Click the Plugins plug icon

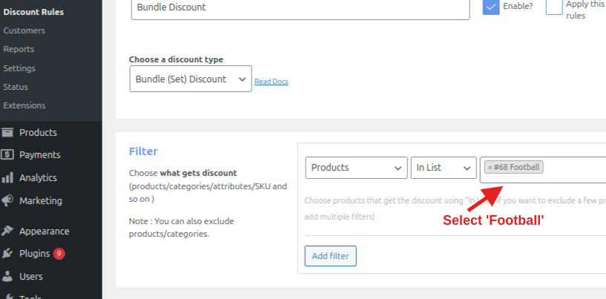click(x=7, y=254)
